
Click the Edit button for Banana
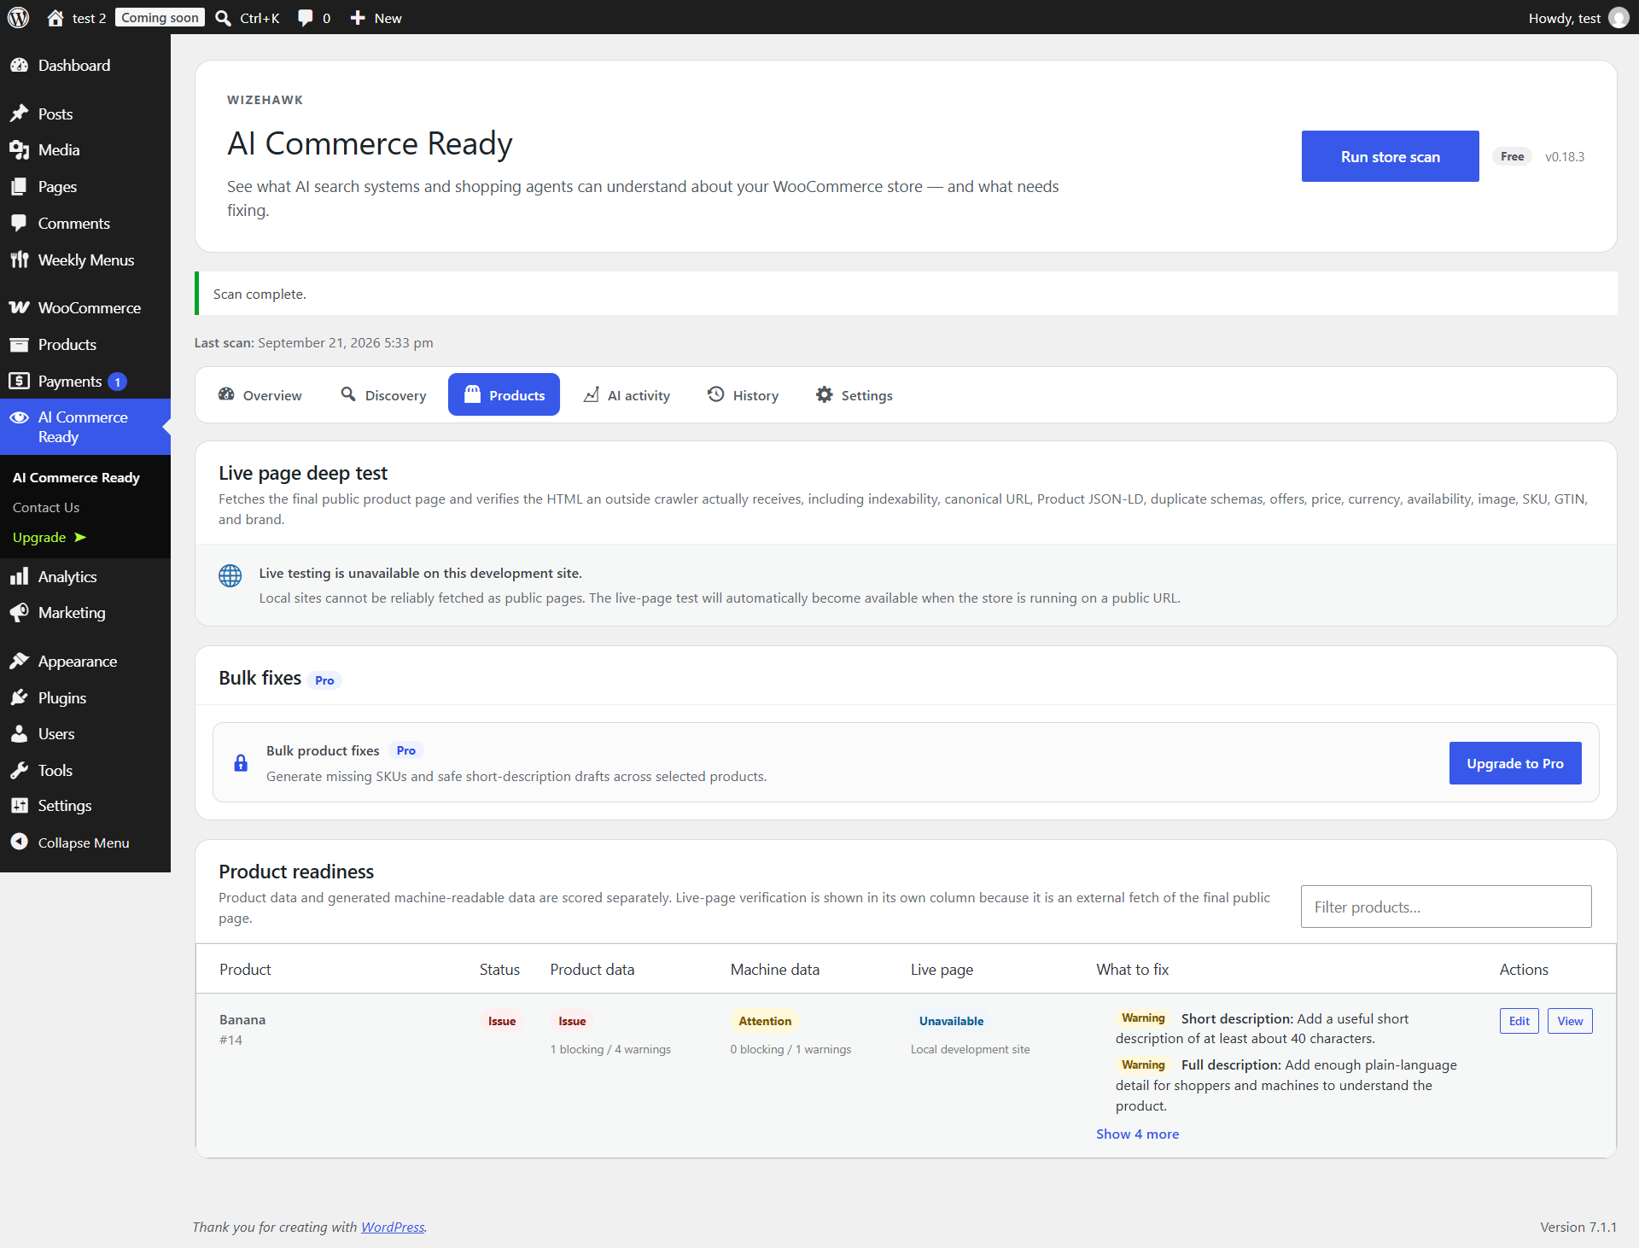pos(1519,1021)
